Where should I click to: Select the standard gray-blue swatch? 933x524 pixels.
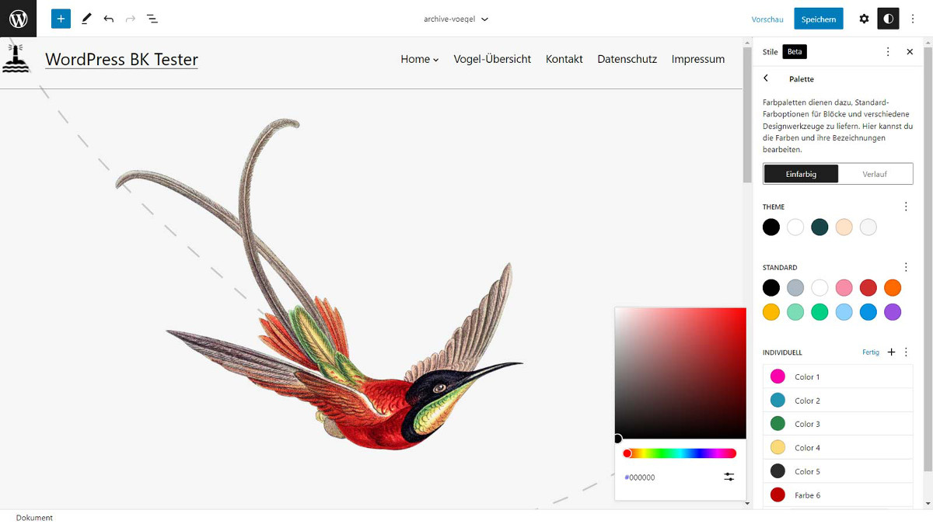click(795, 288)
